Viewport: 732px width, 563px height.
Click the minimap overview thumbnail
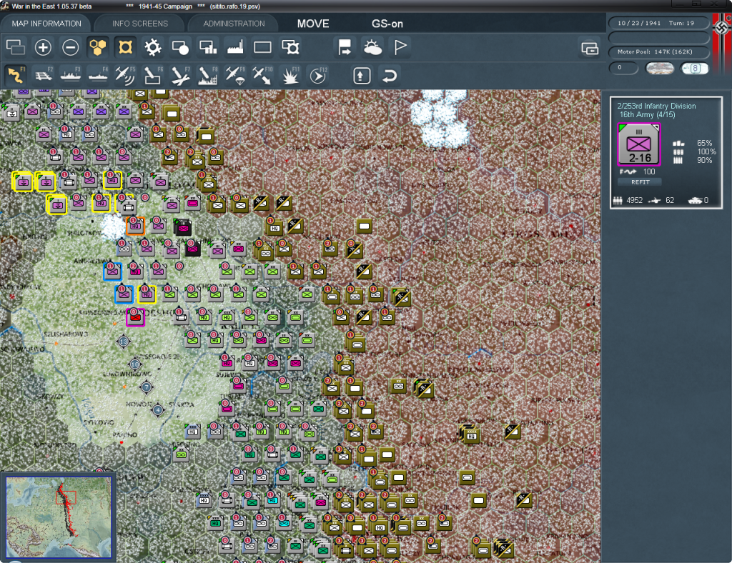(59, 517)
